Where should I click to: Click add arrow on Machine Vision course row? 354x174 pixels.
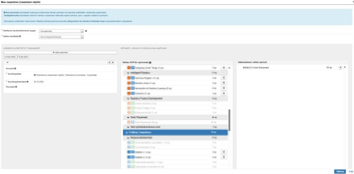[x=223, y=83]
